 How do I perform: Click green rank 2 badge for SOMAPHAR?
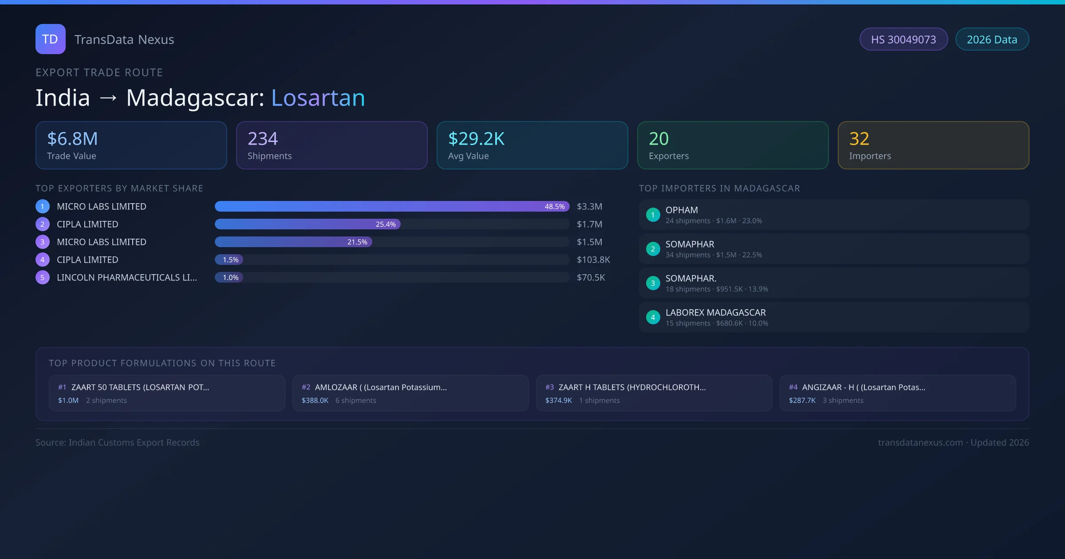tap(653, 249)
